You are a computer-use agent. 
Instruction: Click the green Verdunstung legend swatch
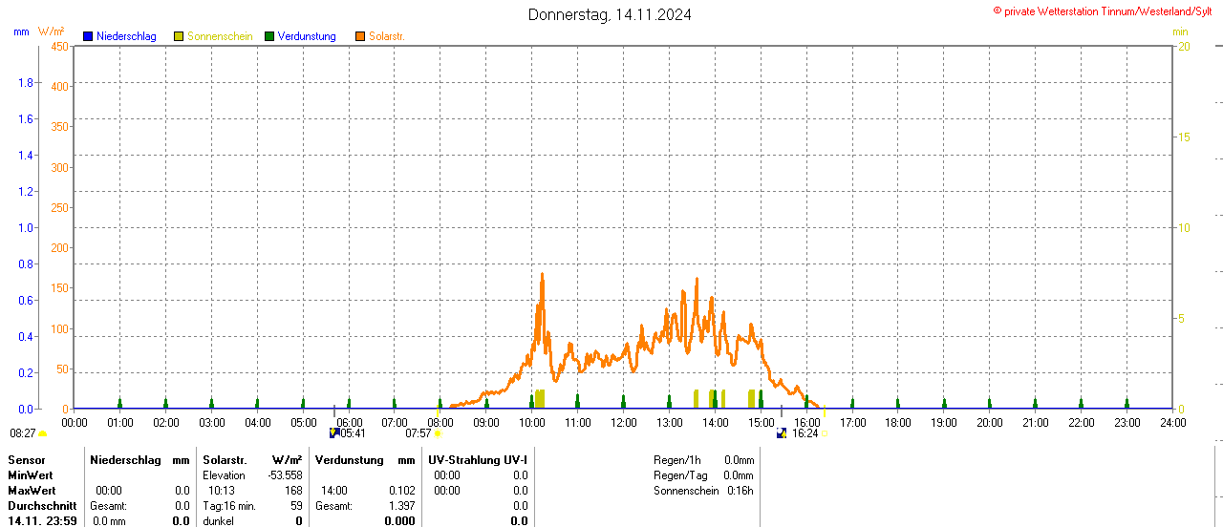[269, 36]
